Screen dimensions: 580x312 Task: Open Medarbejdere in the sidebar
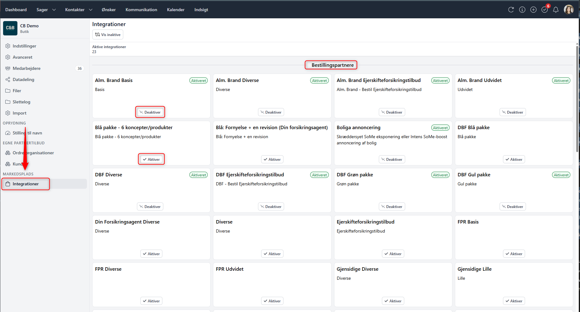[26, 68]
